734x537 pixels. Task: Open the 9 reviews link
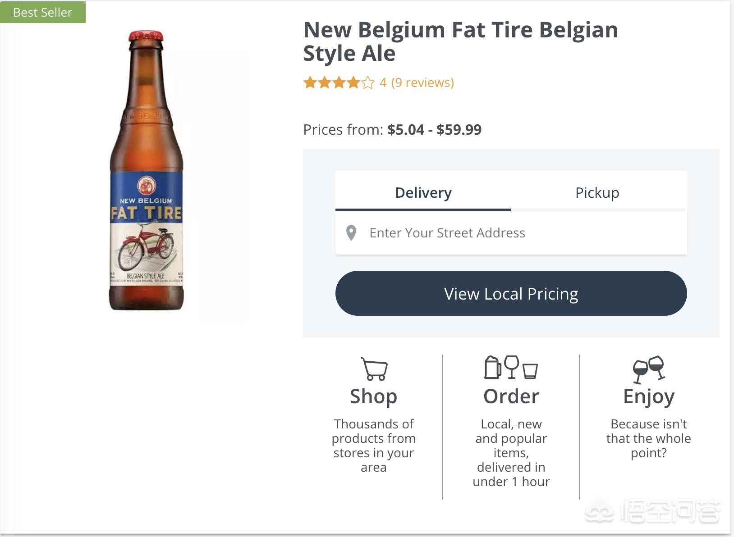tap(422, 82)
